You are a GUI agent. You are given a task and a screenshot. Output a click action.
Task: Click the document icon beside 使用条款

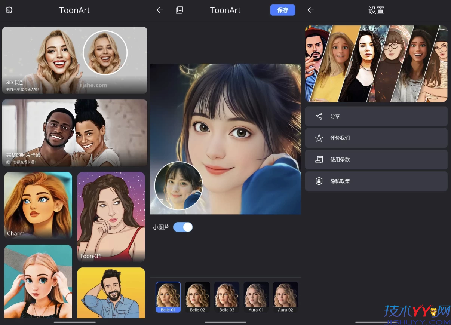coord(319,159)
